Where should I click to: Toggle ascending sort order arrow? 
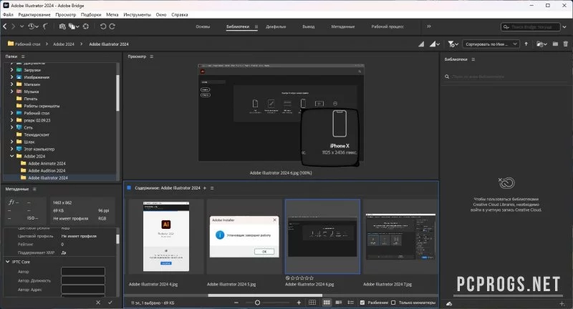click(526, 44)
